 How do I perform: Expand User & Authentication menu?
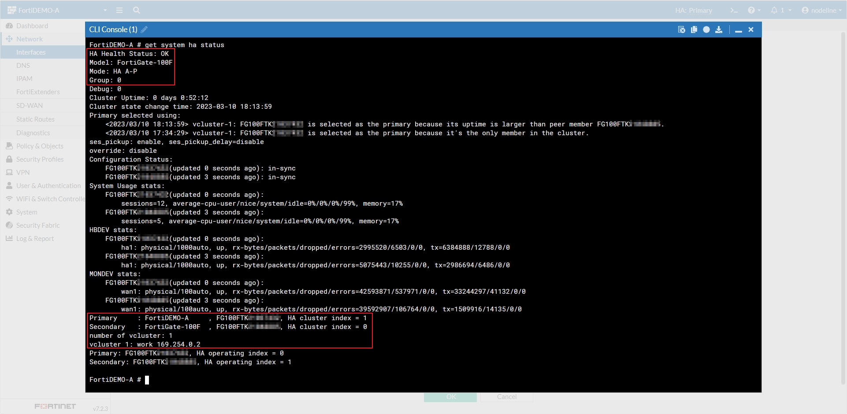(42, 186)
